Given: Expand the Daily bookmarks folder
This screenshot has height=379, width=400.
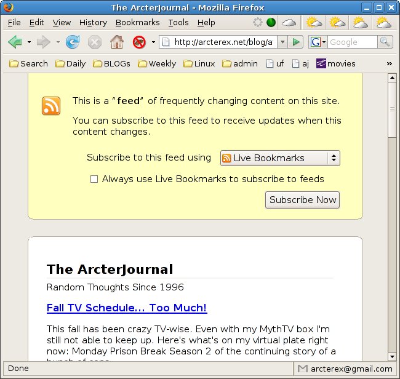Looking at the screenshot, I should pyautogui.click(x=70, y=63).
